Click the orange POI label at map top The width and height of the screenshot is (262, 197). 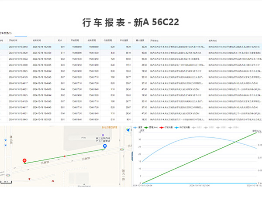click(110, 127)
